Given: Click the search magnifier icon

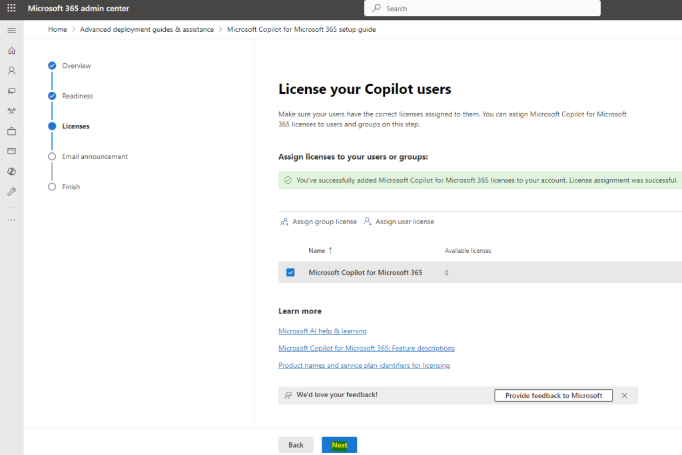Looking at the screenshot, I should point(377,8).
